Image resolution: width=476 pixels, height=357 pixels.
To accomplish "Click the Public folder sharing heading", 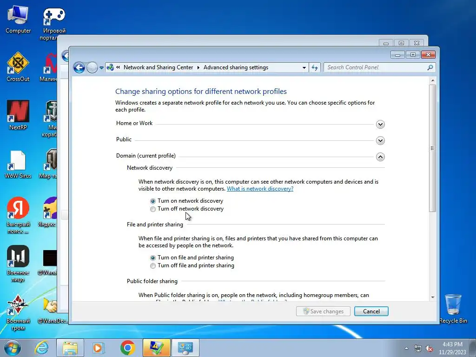I will 152,281.
